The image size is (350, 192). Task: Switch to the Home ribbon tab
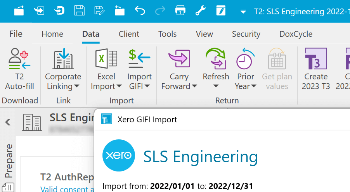click(x=52, y=34)
